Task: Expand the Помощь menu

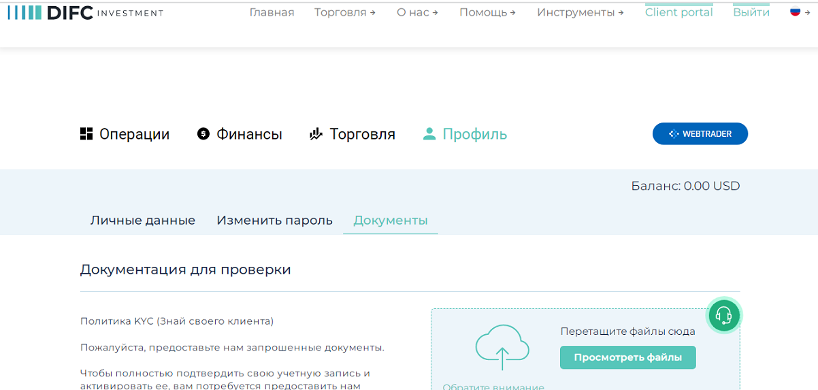Action: click(487, 12)
